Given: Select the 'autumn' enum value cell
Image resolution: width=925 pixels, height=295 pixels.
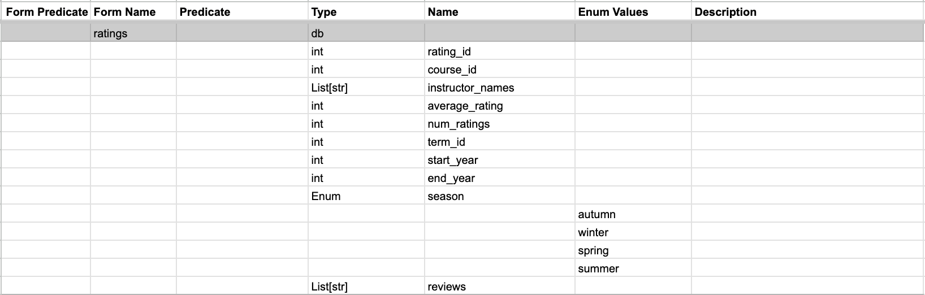Looking at the screenshot, I should click(x=597, y=214).
